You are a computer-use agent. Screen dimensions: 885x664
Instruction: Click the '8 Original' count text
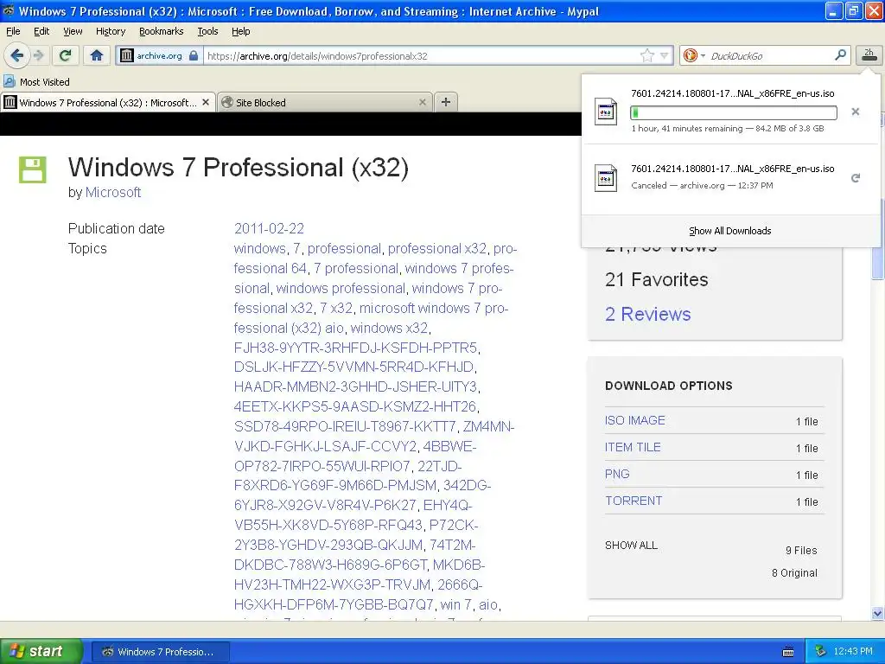tap(794, 573)
